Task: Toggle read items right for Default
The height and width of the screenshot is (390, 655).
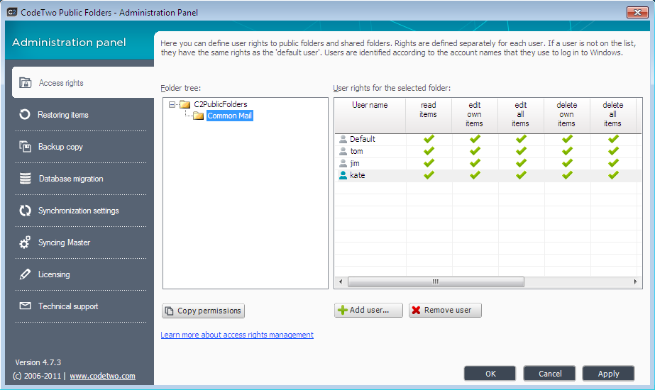Action: (429, 139)
